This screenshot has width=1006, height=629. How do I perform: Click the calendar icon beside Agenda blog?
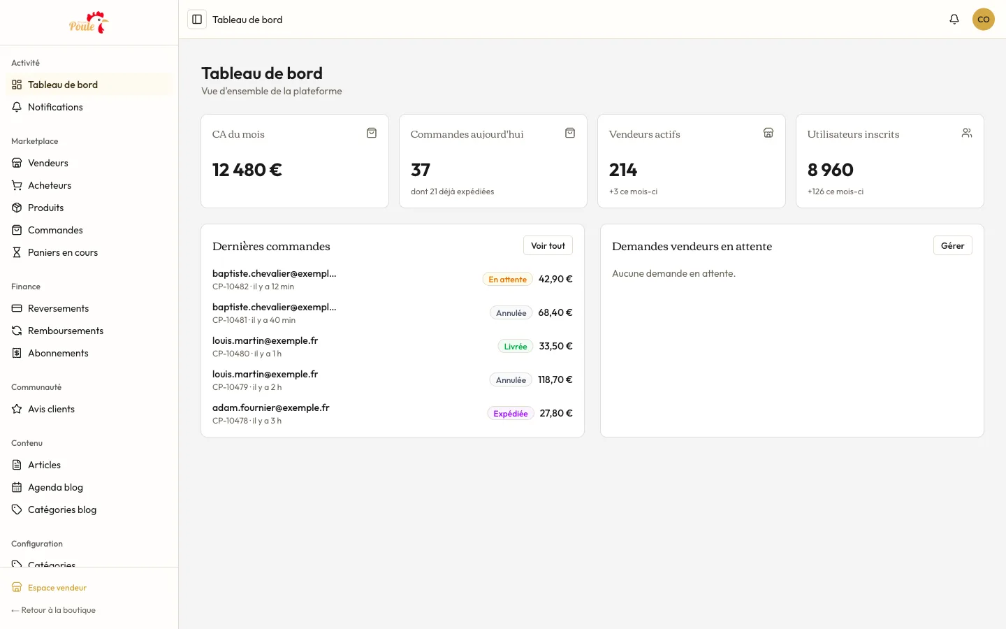(17, 487)
